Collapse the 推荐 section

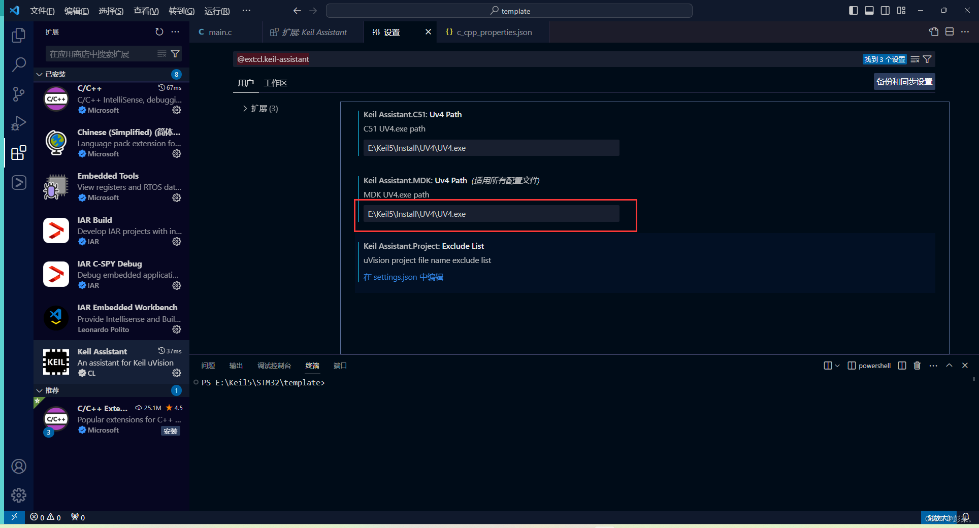point(39,390)
